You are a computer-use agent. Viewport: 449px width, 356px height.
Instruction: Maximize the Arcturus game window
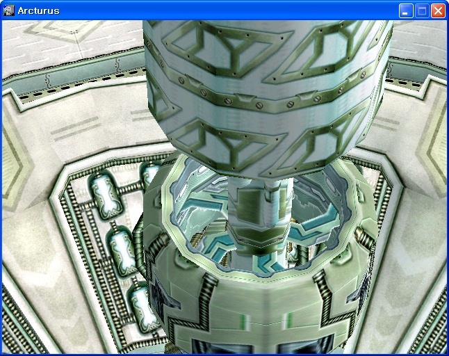click(422, 10)
